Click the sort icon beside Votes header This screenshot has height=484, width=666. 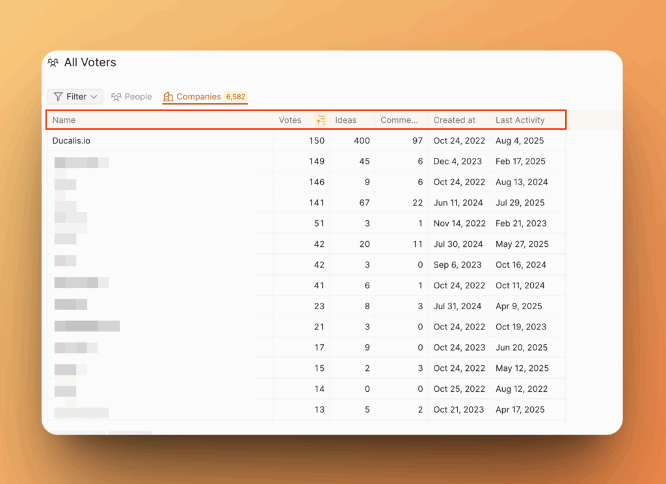321,120
